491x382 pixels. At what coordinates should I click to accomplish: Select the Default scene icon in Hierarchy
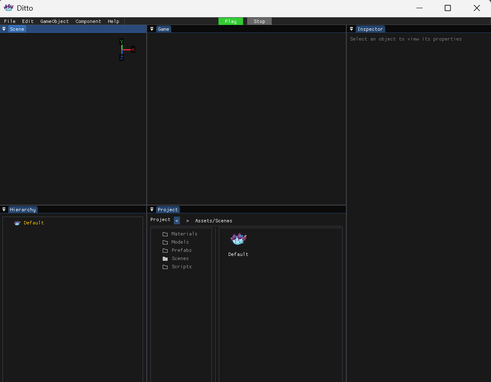17,223
